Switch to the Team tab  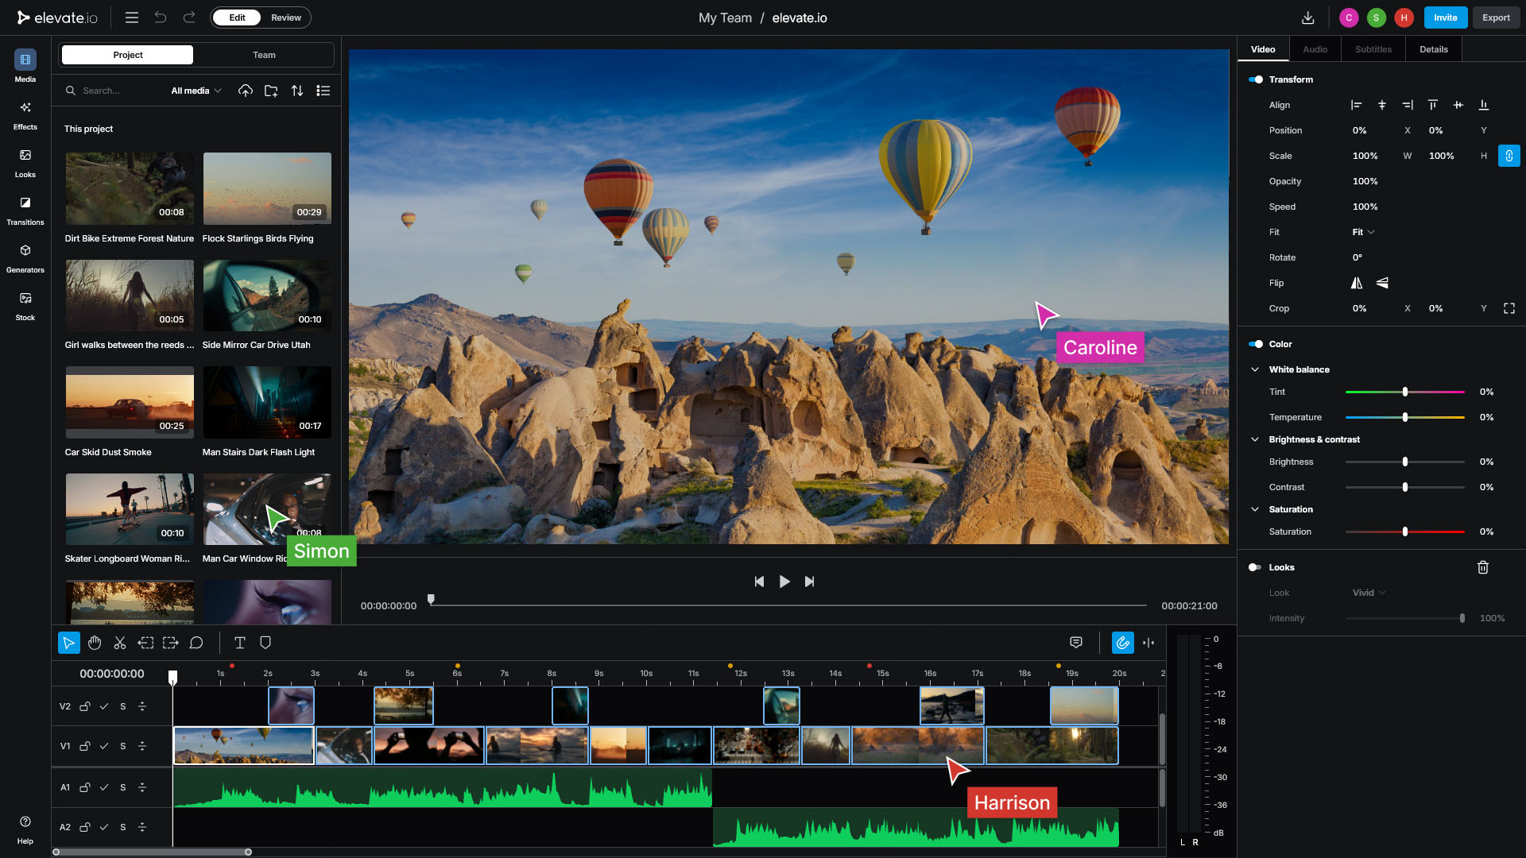coord(264,55)
